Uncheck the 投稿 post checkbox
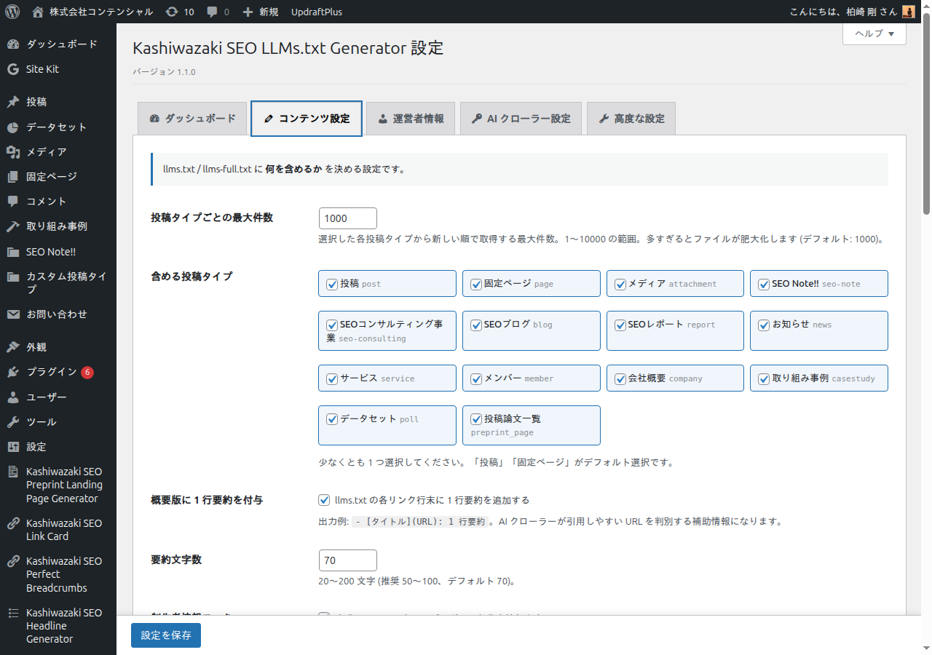The width and height of the screenshot is (932, 655). pos(332,284)
